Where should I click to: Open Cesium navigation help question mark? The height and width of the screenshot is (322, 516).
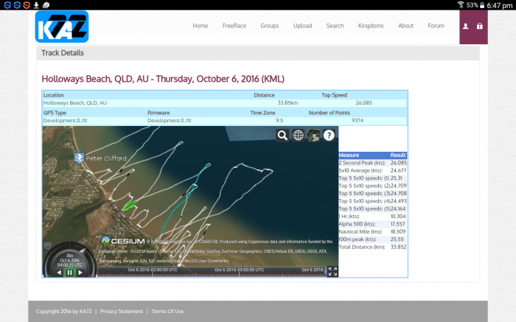(x=329, y=136)
